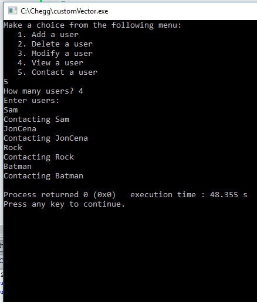Image resolution: width=257 pixels, height=302 pixels.
Task: Click the 'Enter users:' prompt line
Action: [31, 101]
